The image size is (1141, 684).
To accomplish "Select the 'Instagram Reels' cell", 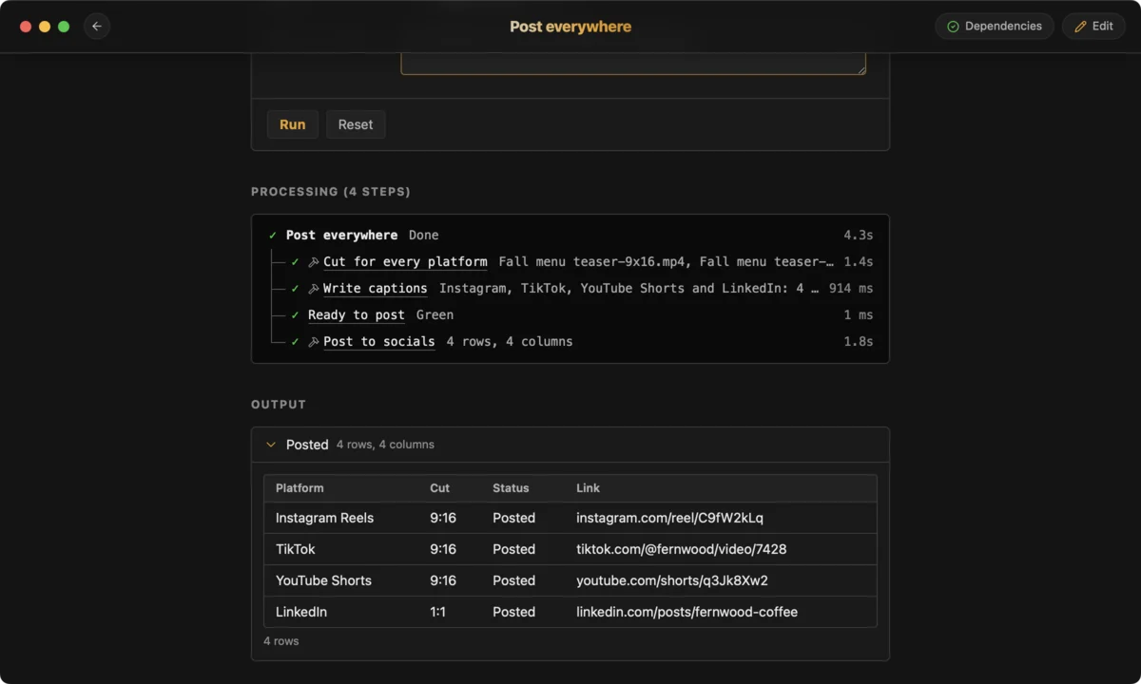I will (324, 518).
